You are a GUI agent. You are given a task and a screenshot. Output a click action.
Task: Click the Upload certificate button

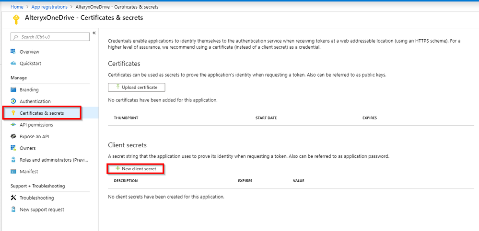click(137, 87)
